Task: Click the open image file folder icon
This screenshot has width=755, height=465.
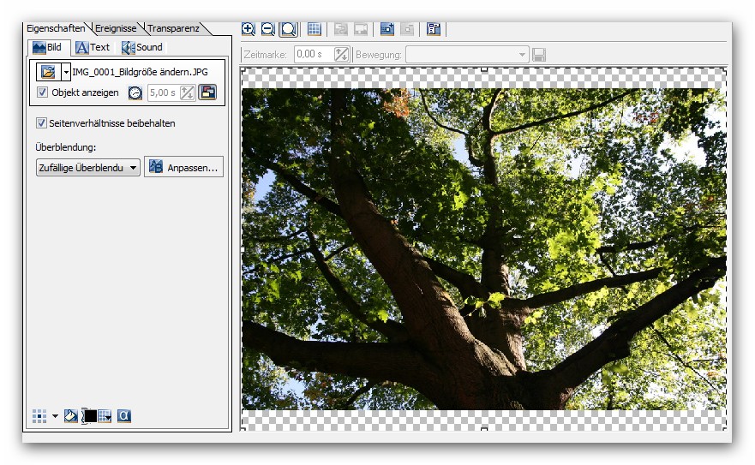Action: [48, 72]
